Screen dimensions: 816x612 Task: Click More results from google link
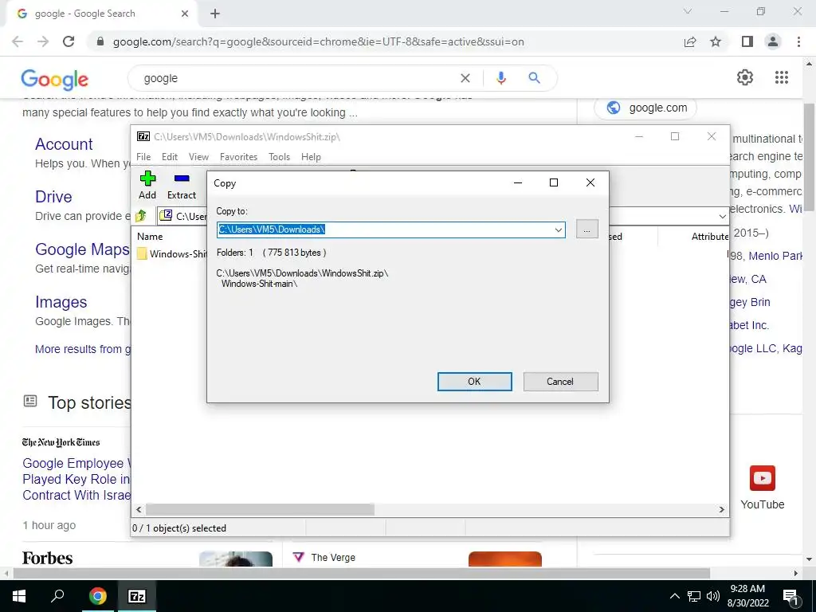point(83,349)
